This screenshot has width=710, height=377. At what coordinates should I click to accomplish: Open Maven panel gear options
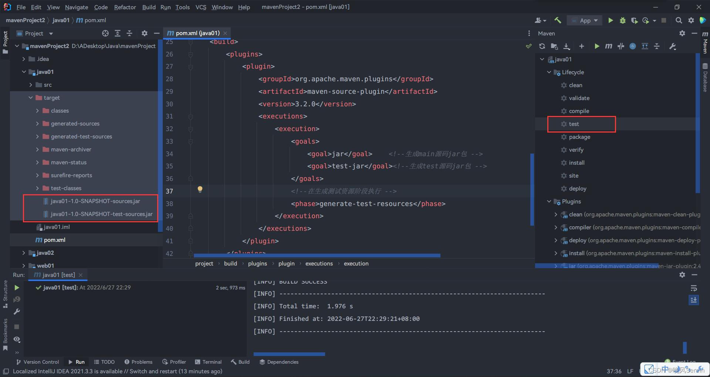coord(682,33)
